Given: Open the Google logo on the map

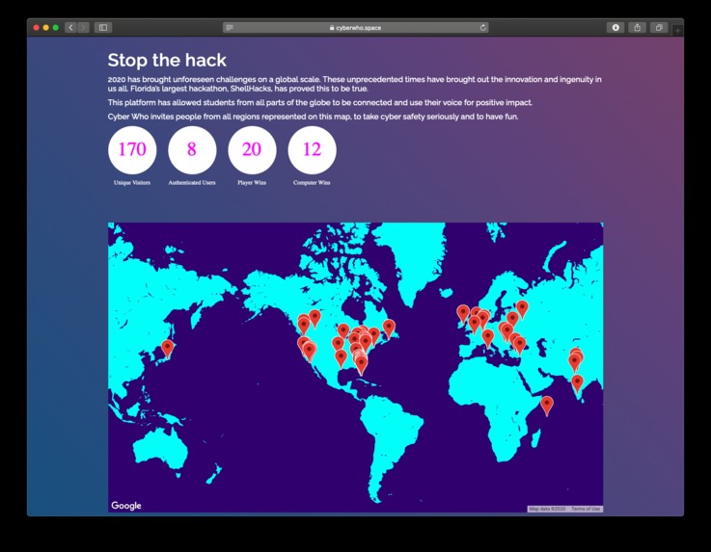Looking at the screenshot, I should (126, 506).
